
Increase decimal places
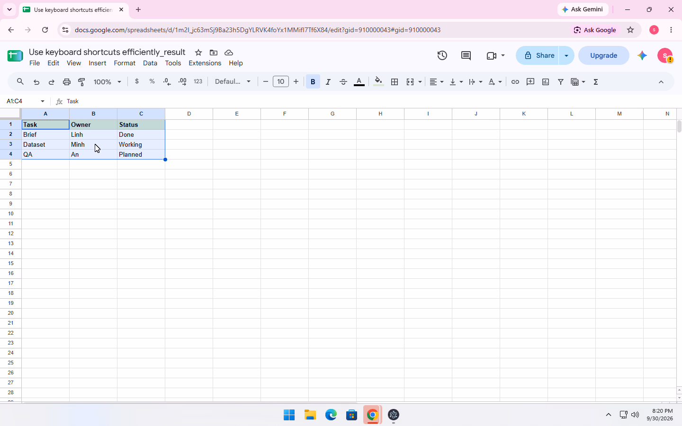182,81
